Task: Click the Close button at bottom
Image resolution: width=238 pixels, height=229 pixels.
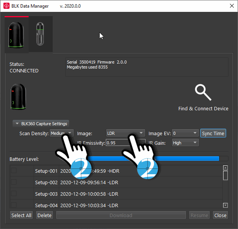Action: click(220, 215)
